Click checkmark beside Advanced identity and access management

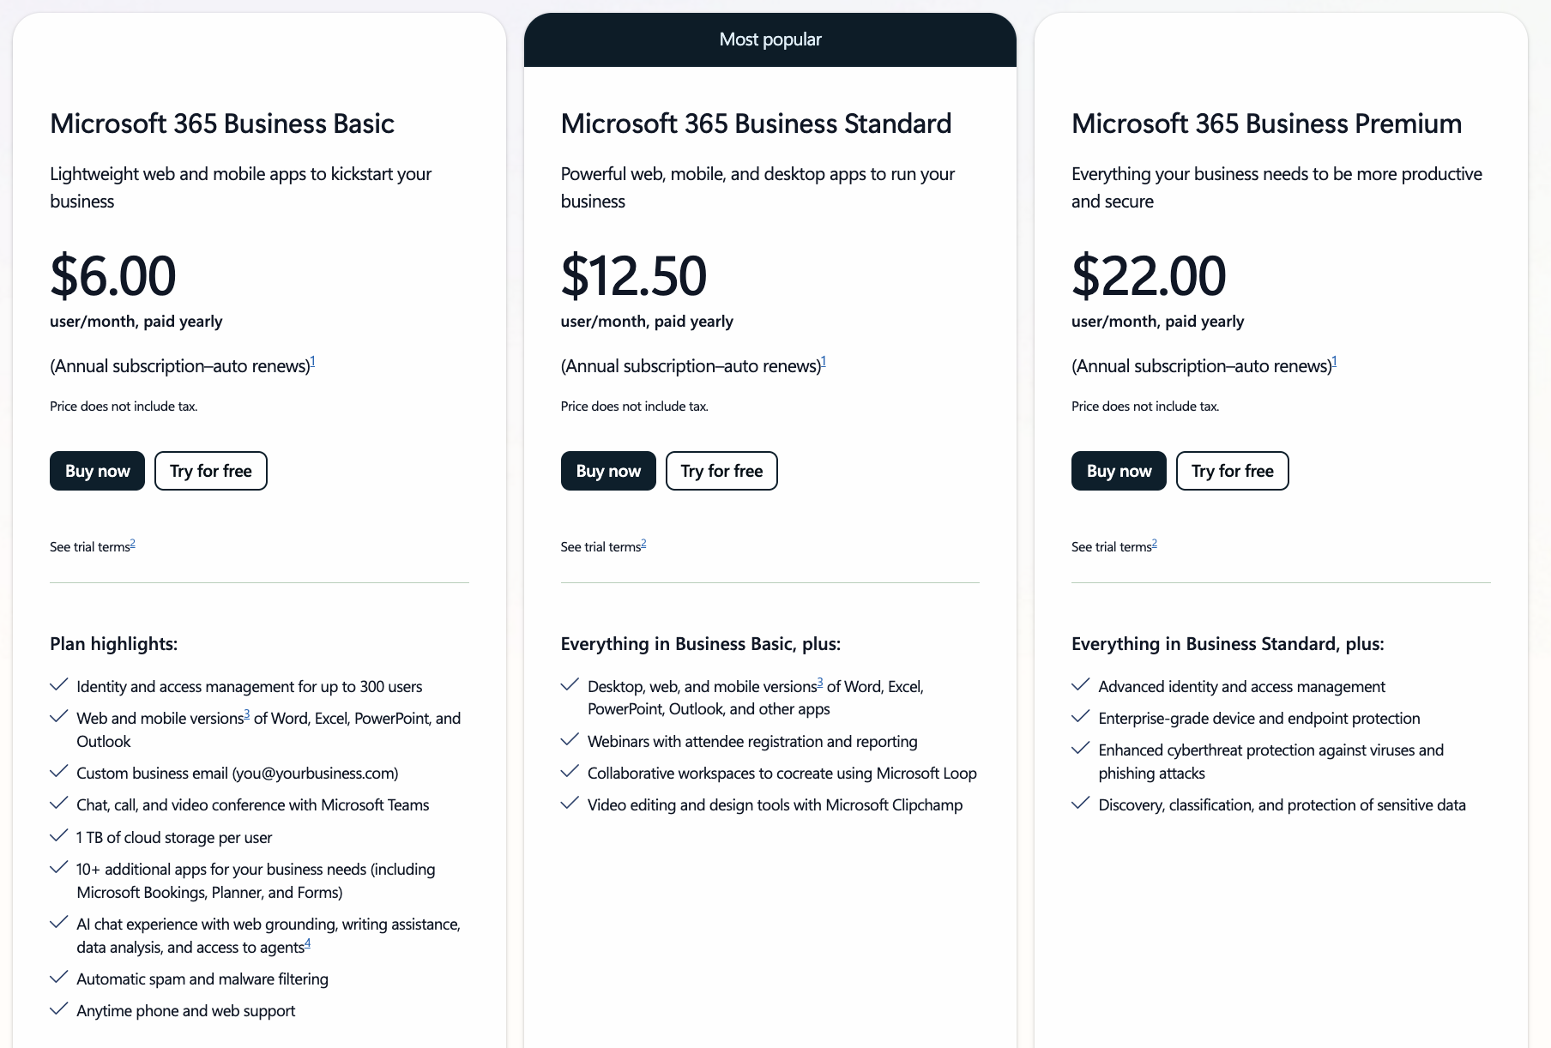[x=1081, y=685]
